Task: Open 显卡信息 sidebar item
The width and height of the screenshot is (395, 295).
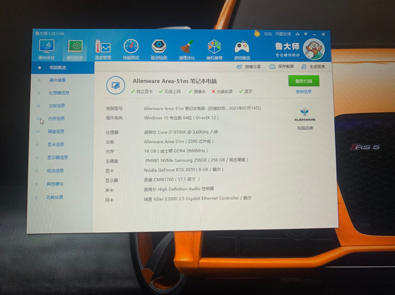Action: tap(56, 145)
